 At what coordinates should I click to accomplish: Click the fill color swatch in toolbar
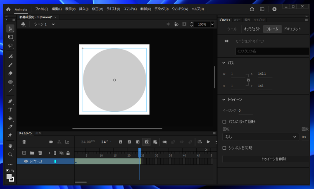click(9, 177)
